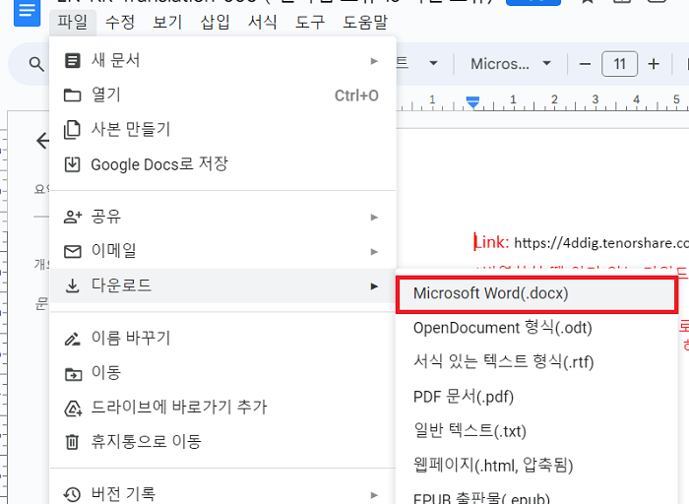Expand the 새 문서 submenu arrow
The width and height of the screenshot is (689, 504).
click(x=374, y=61)
